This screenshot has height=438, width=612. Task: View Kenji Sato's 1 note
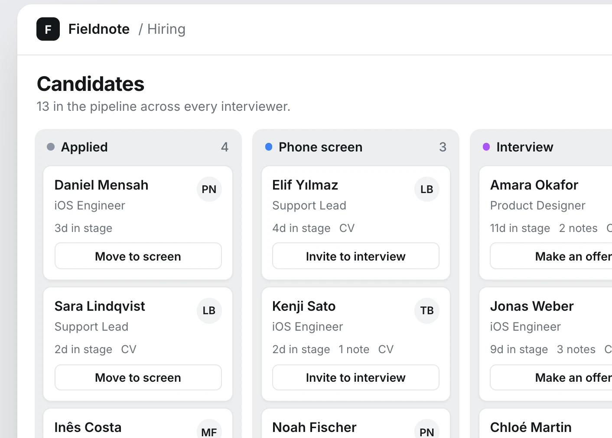[x=354, y=349]
